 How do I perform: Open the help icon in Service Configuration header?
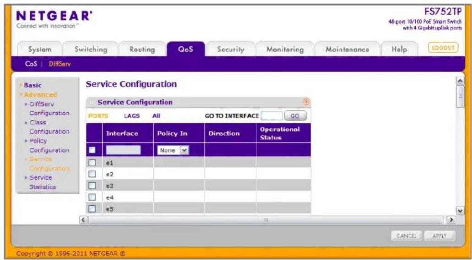(306, 102)
